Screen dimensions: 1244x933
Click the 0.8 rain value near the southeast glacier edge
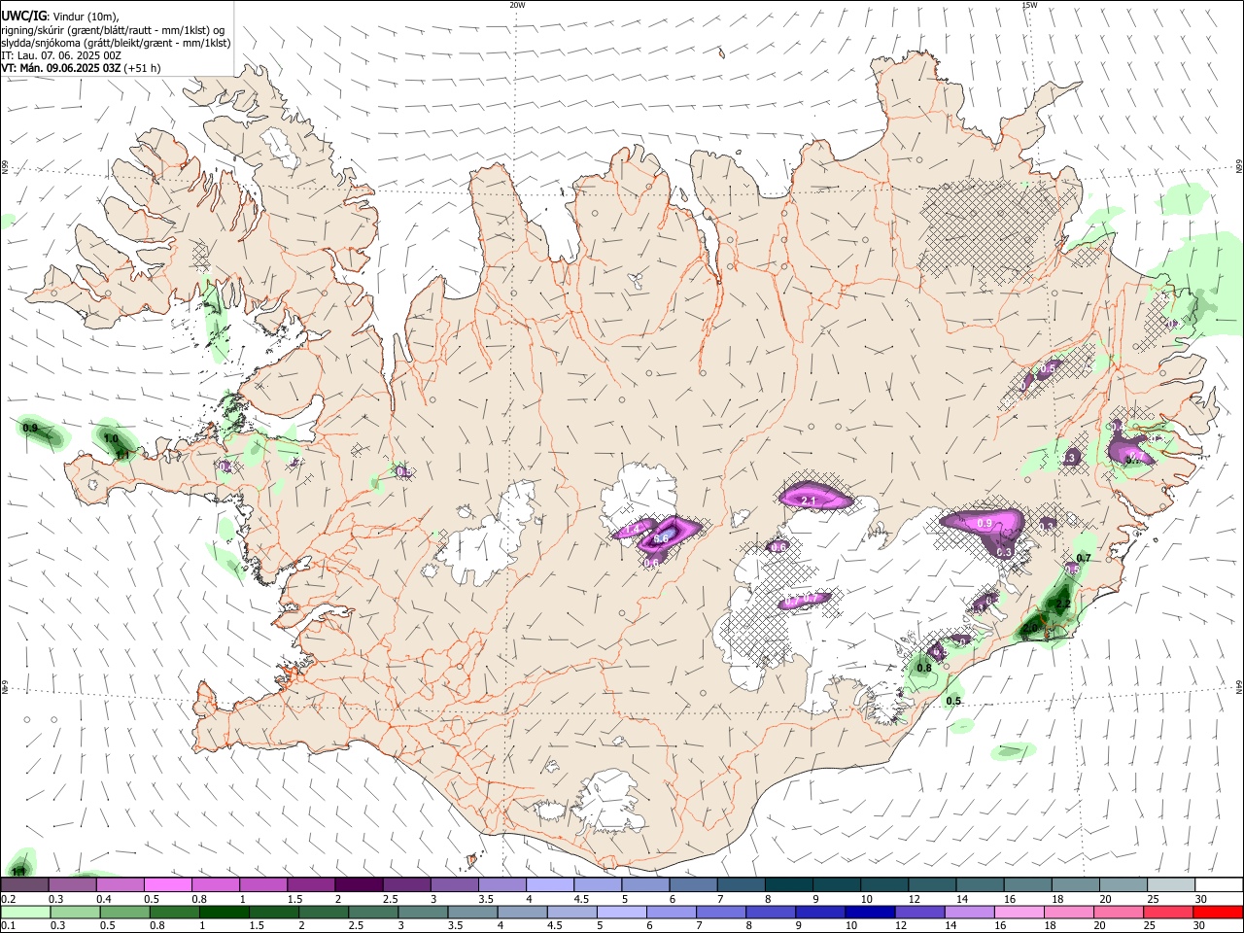924,668
